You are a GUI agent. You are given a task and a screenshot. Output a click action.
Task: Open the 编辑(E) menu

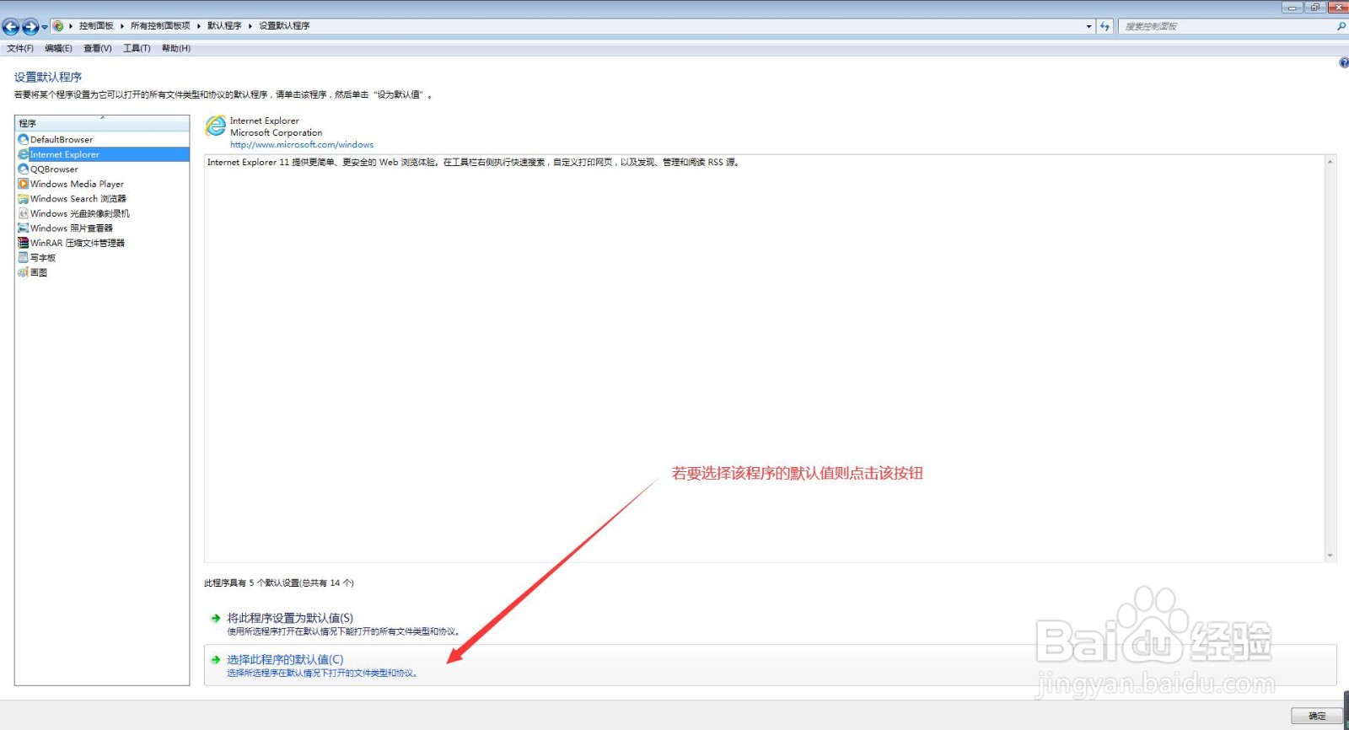click(x=58, y=48)
